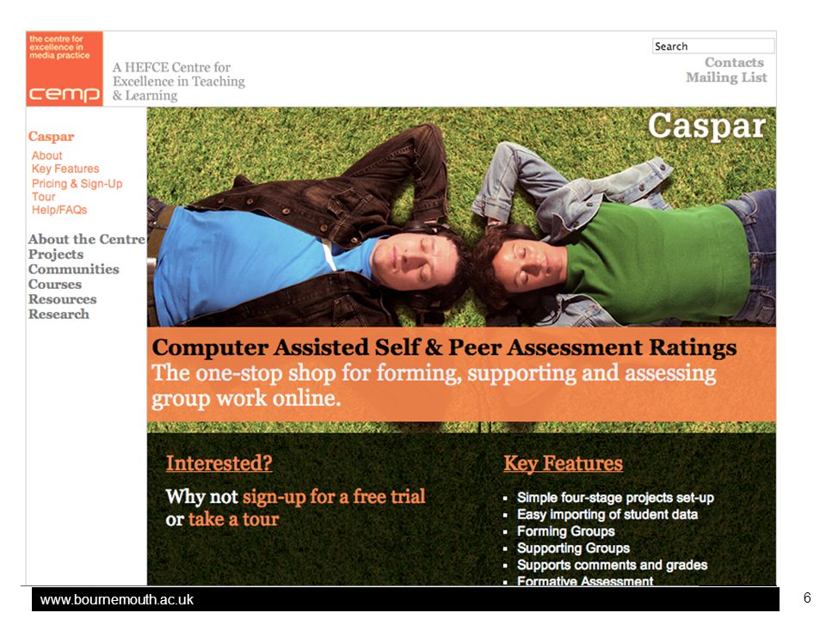Click the www.bournemouth.ac.uk footer text
826x619 pixels.
[x=116, y=599]
